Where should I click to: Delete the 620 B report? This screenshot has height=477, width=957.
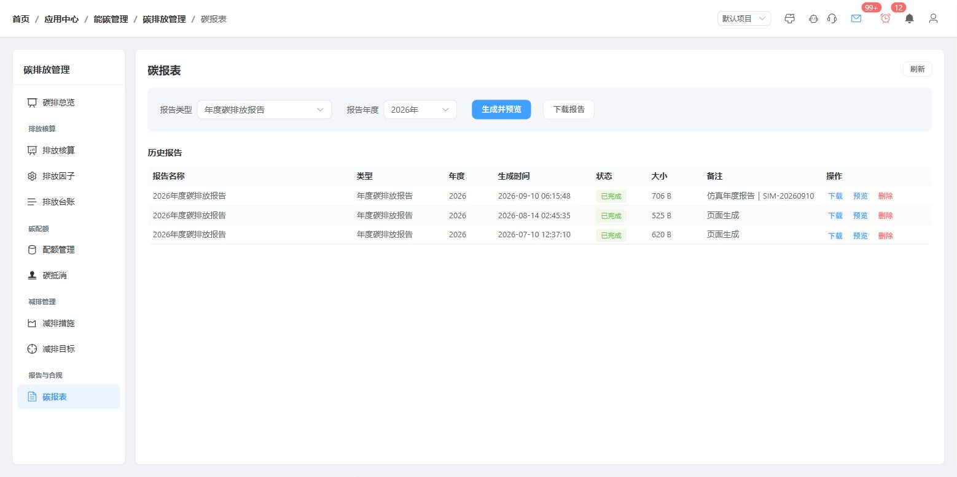pyautogui.click(x=886, y=235)
